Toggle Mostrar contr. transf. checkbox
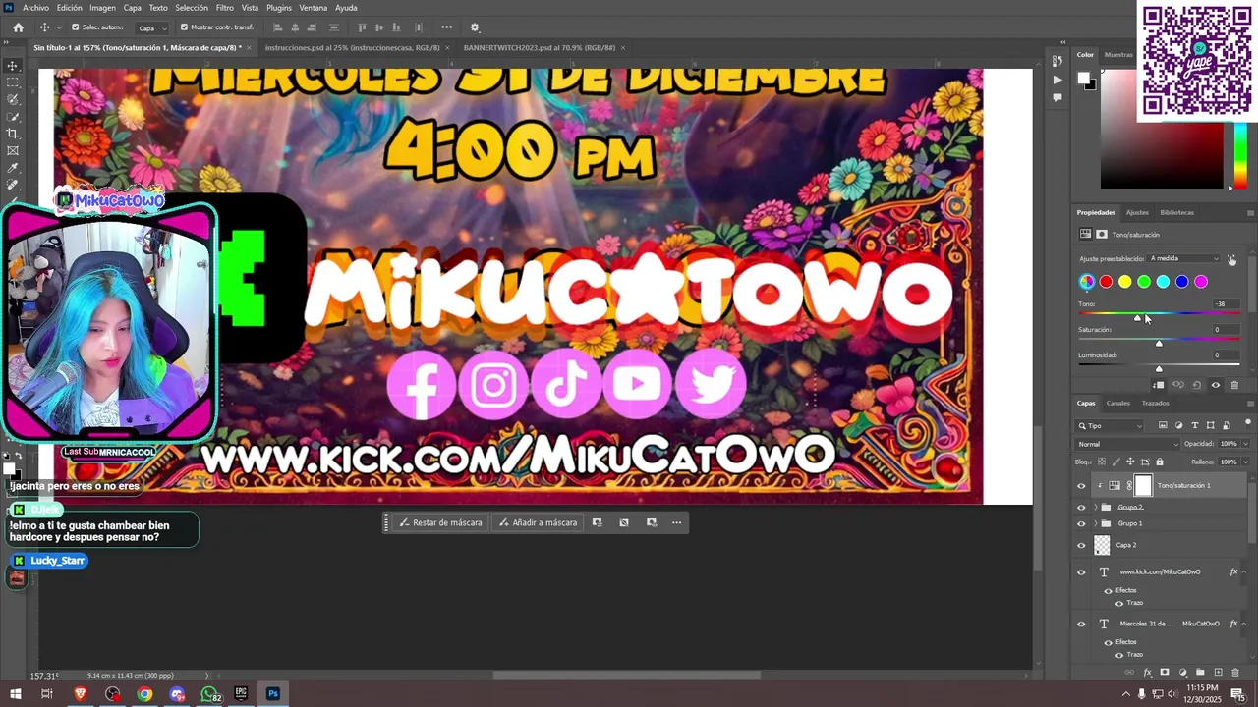The width and height of the screenshot is (1258, 707). (x=184, y=27)
